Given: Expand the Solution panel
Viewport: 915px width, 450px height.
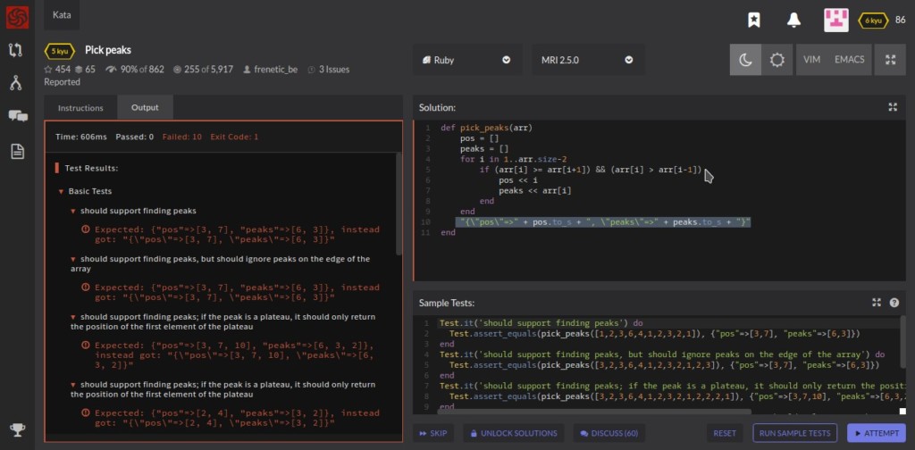Looking at the screenshot, I should pos(893,107).
